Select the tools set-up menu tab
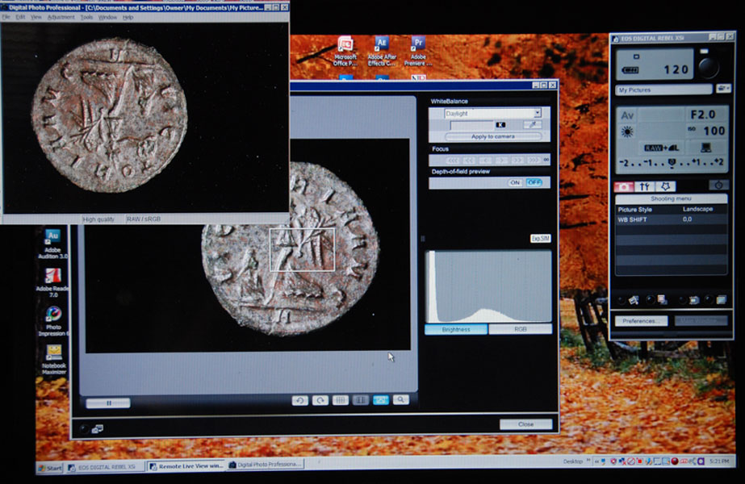745x484 pixels. tap(644, 186)
